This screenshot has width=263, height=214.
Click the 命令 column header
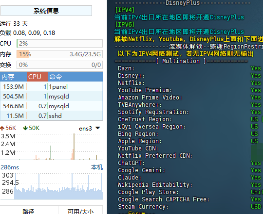coord(75,77)
